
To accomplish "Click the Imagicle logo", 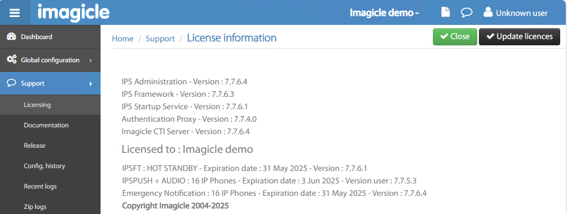I will pyautogui.click(x=73, y=12).
